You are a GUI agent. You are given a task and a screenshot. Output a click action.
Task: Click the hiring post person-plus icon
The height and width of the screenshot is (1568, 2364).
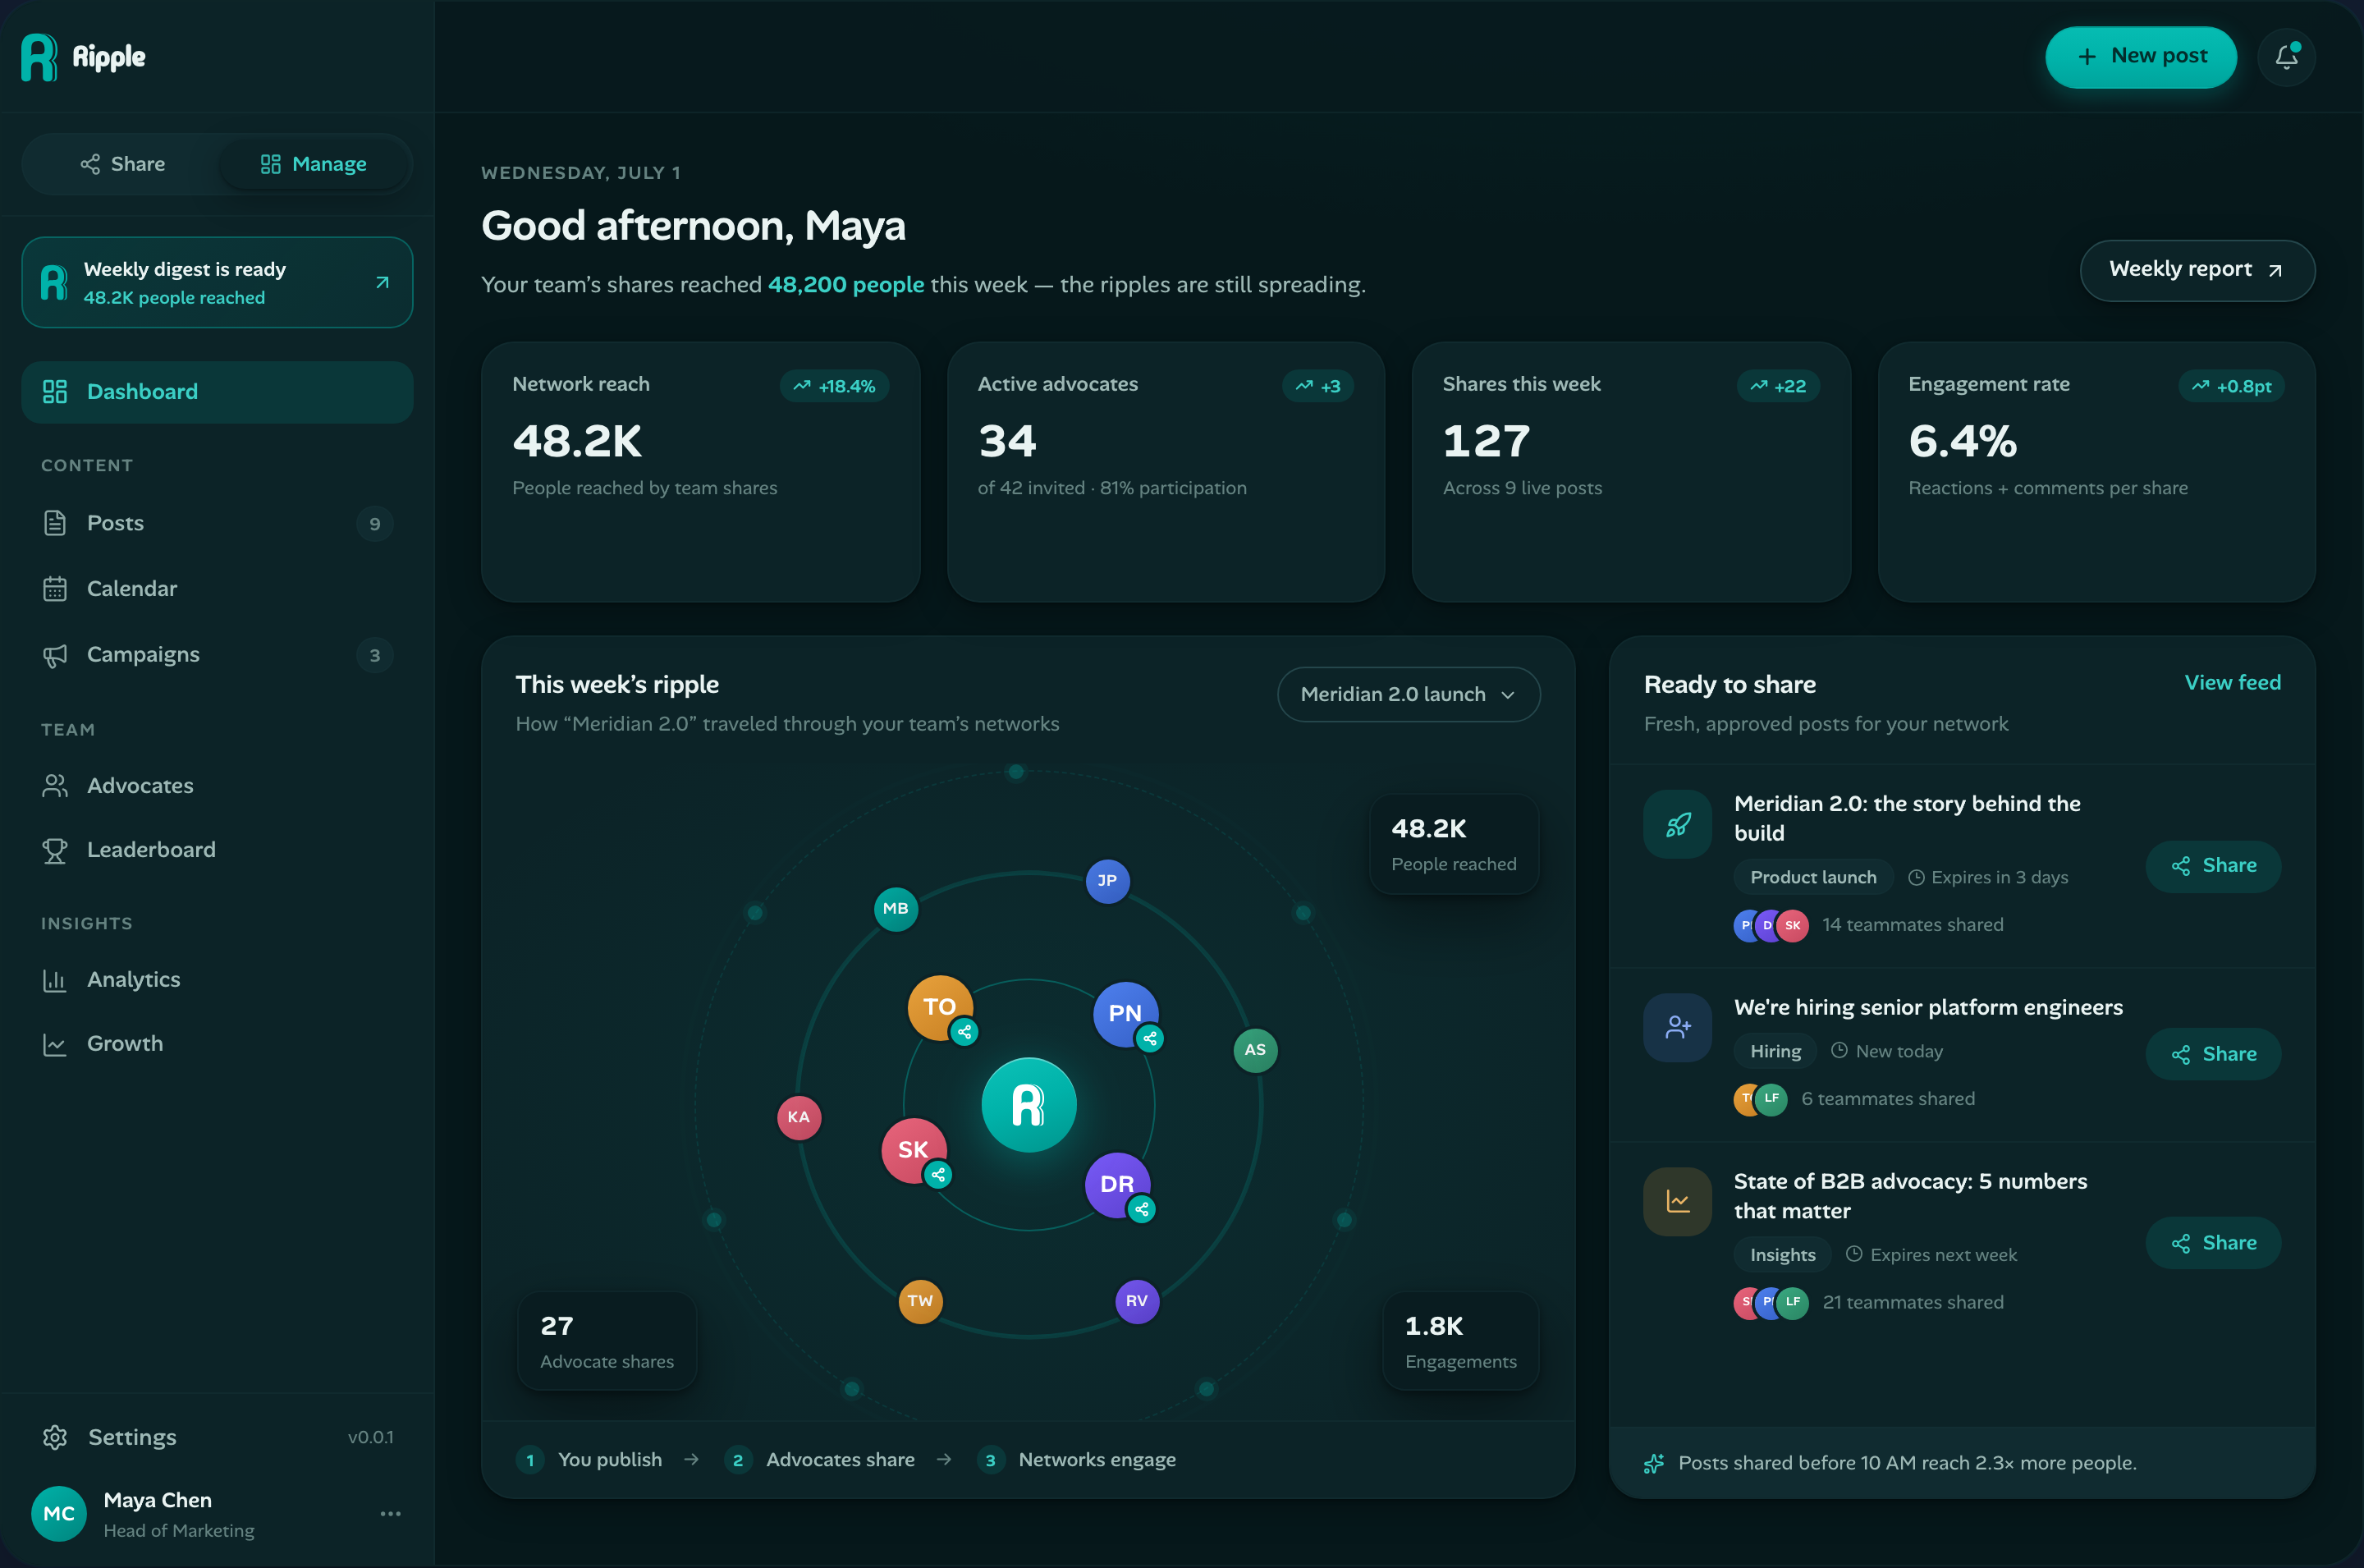[1679, 1028]
